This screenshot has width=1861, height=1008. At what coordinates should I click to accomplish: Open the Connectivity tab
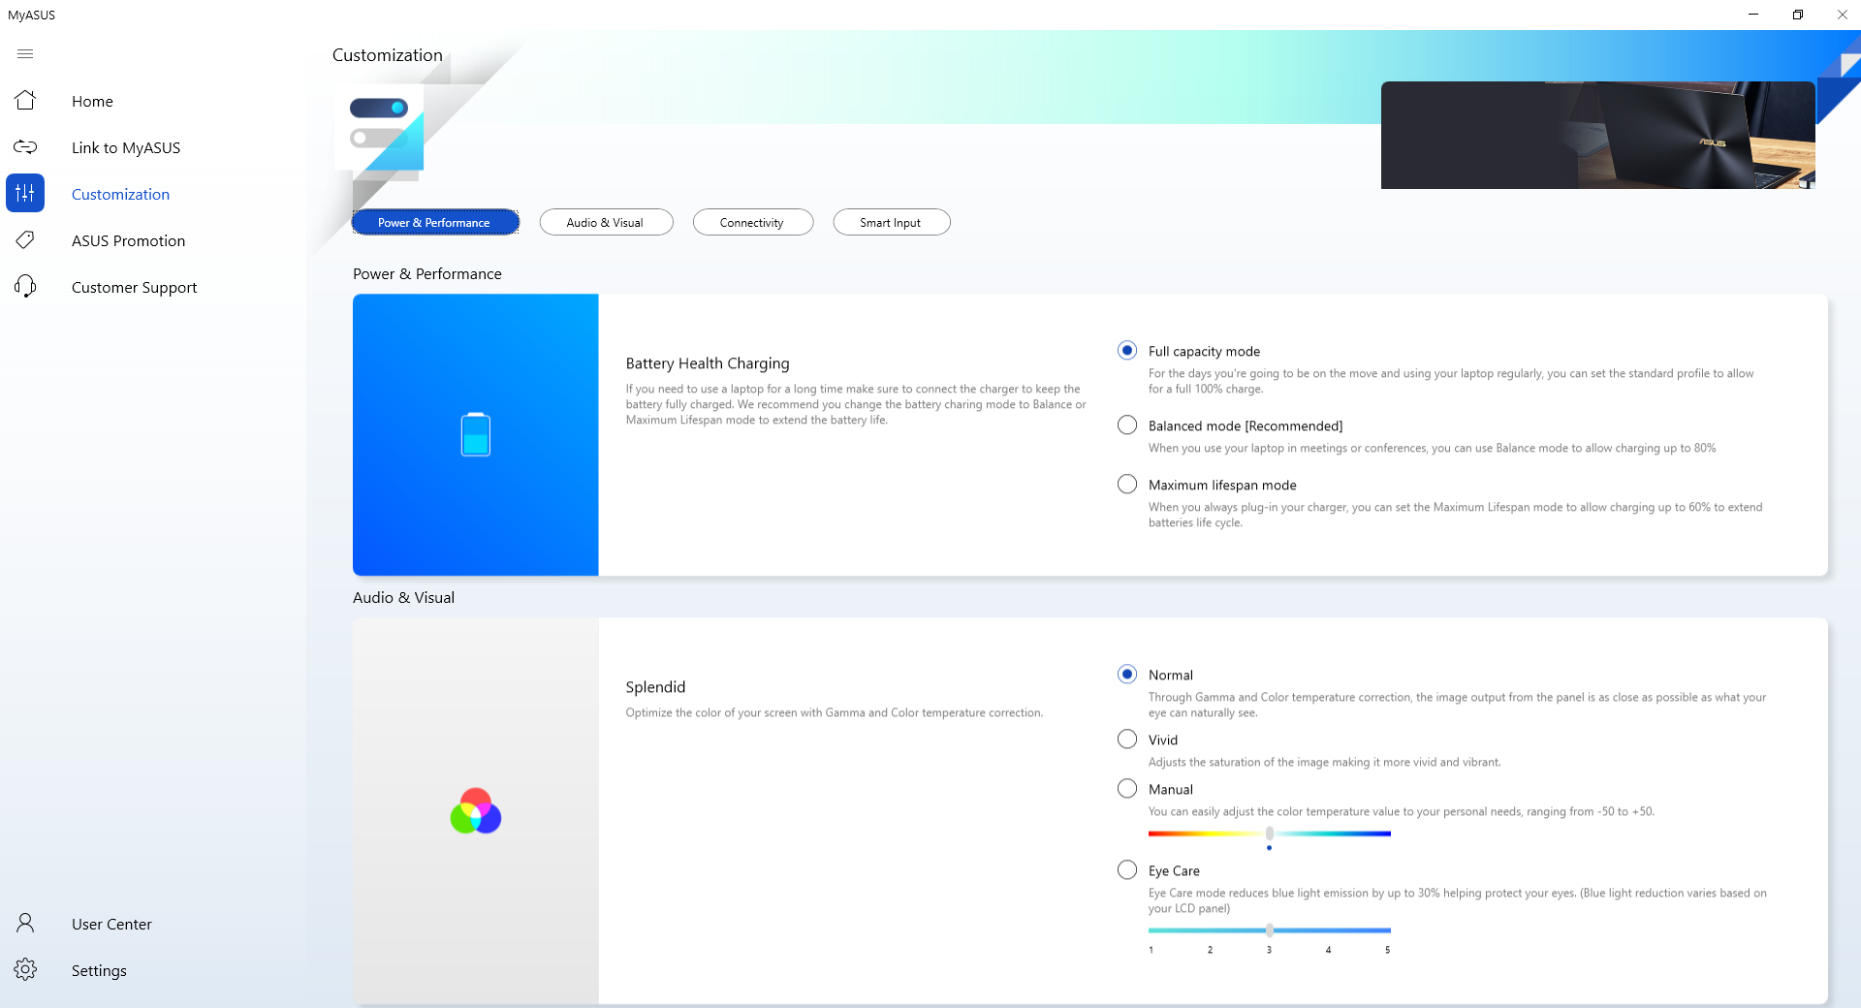(x=752, y=222)
